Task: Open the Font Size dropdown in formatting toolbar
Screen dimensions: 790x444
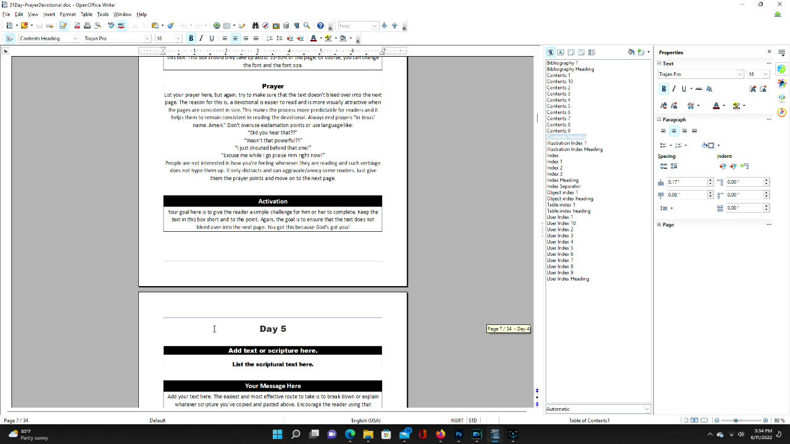Action: pos(178,38)
